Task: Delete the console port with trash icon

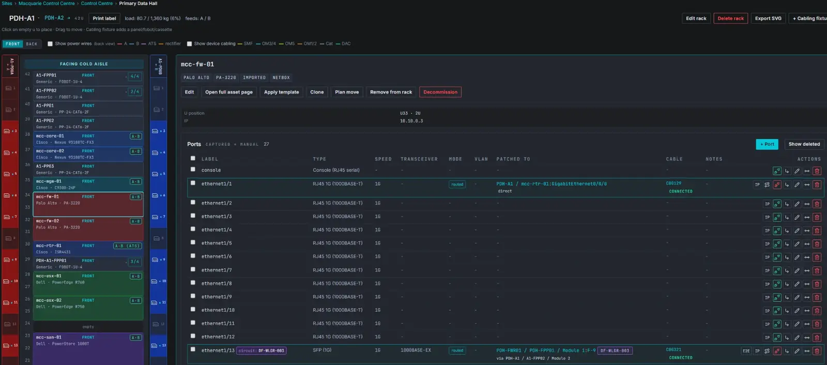Action: click(817, 171)
